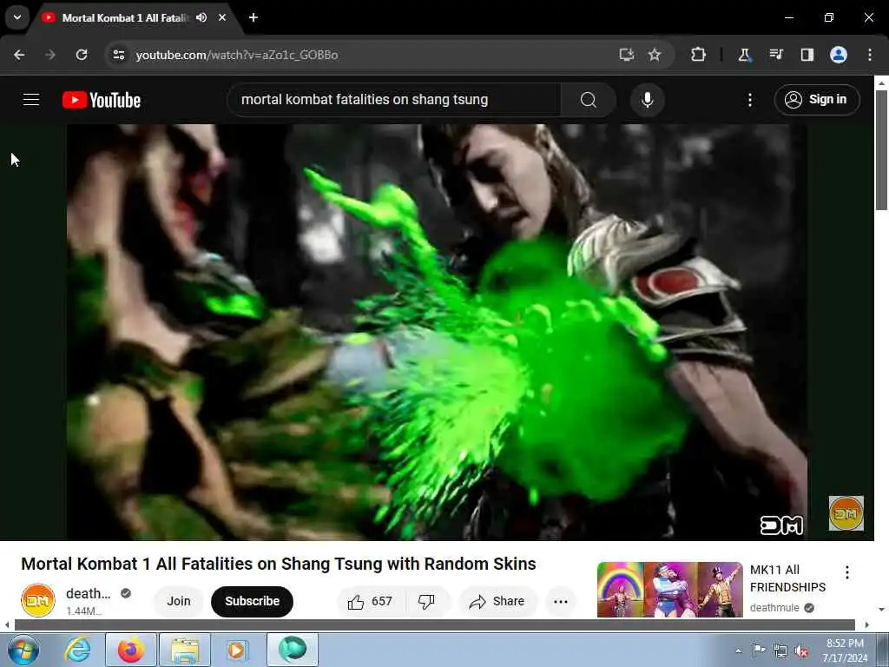Image resolution: width=889 pixels, height=667 pixels.
Task: Open Windows Explorer from taskbar
Action: [185, 650]
